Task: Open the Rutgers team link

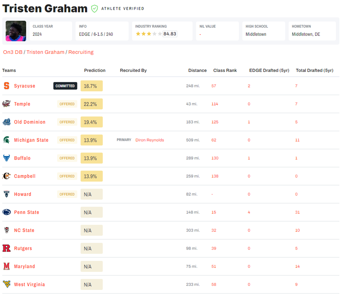Action: pos(23,248)
